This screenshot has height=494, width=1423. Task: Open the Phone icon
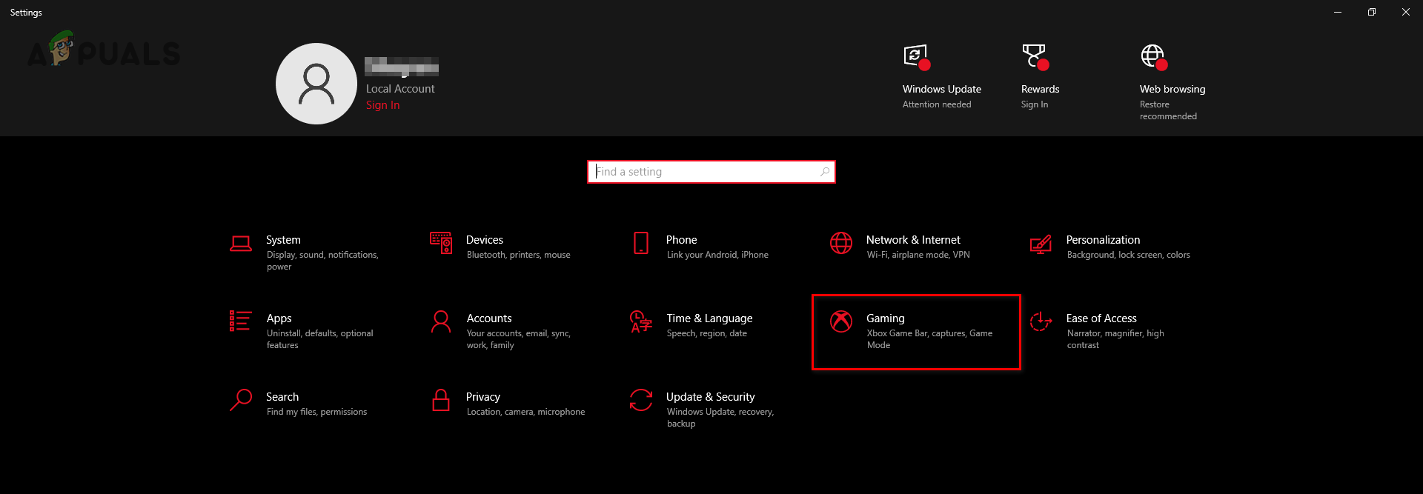[x=641, y=243]
